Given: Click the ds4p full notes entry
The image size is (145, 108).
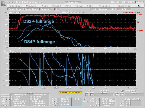Looking at the screenshot, I should pos(19,101).
